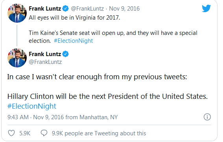Open @FrankLuntz handle under main tweet name
The height and width of the screenshot is (142, 223).
click(x=45, y=62)
